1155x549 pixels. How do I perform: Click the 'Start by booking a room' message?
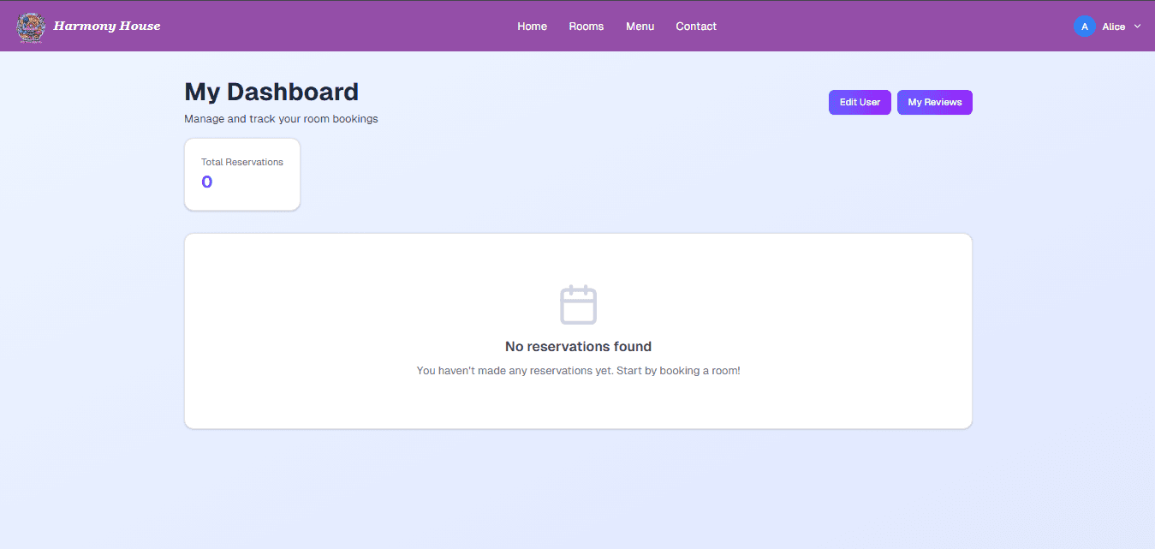pos(578,371)
